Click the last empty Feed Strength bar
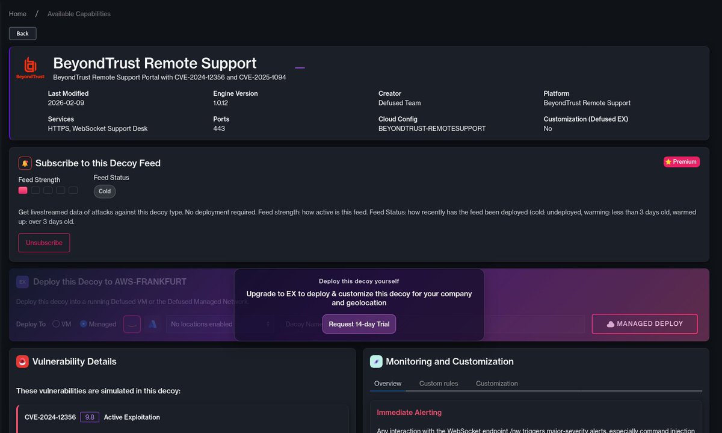Image resolution: width=722 pixels, height=433 pixels. (x=73, y=190)
